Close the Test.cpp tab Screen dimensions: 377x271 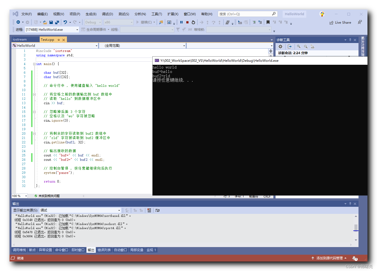[x=64, y=40]
